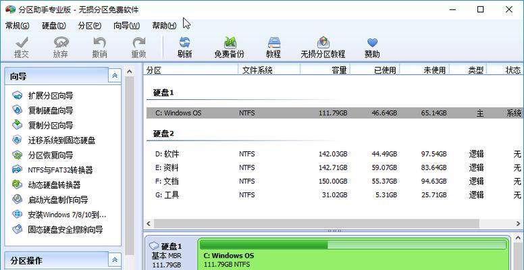524x270 pixels.
Task: Click the 复制分区向导 wizard icon
Action: click(x=17, y=126)
